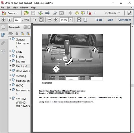
Task: Open the Comment pane
Action: point(125,20)
